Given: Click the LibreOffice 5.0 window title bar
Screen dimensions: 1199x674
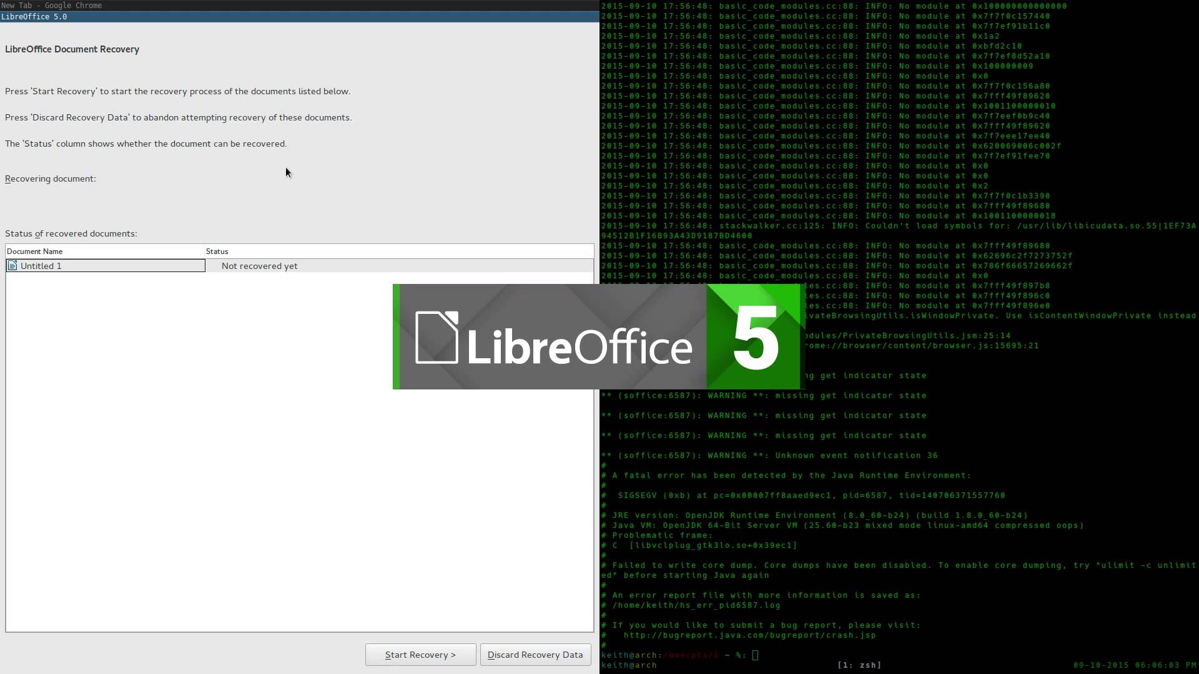Looking at the screenshot, I should point(300,17).
